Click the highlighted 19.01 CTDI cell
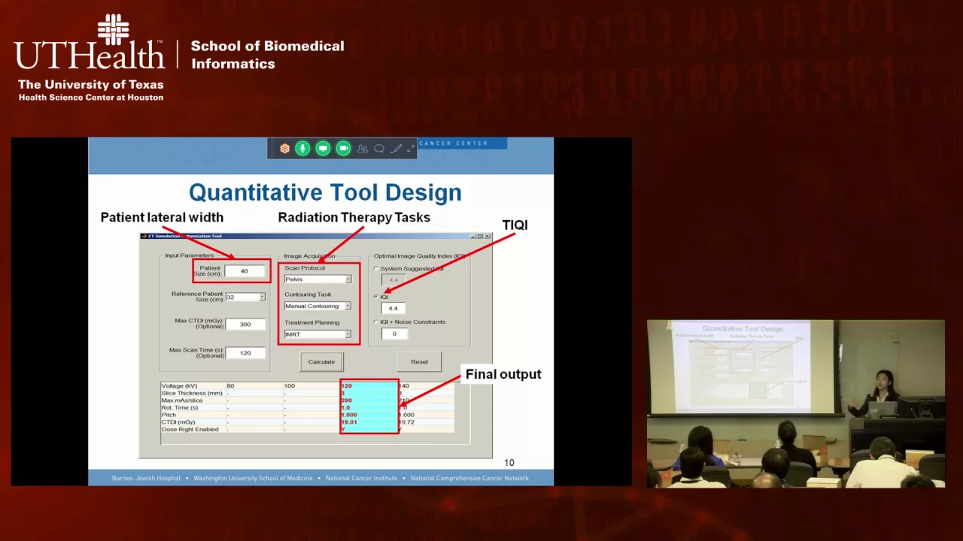 point(369,422)
